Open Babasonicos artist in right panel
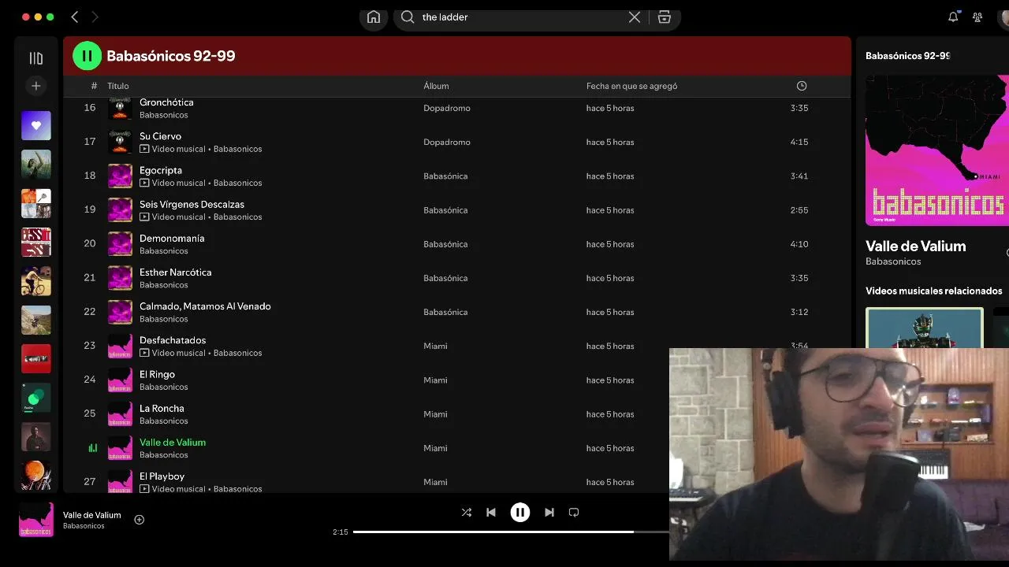The image size is (1009, 567). coord(893,261)
